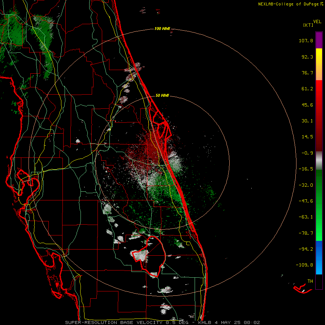The image size is (325, 325).
Task: Select the 45.6 legend value
Action: click(x=307, y=105)
